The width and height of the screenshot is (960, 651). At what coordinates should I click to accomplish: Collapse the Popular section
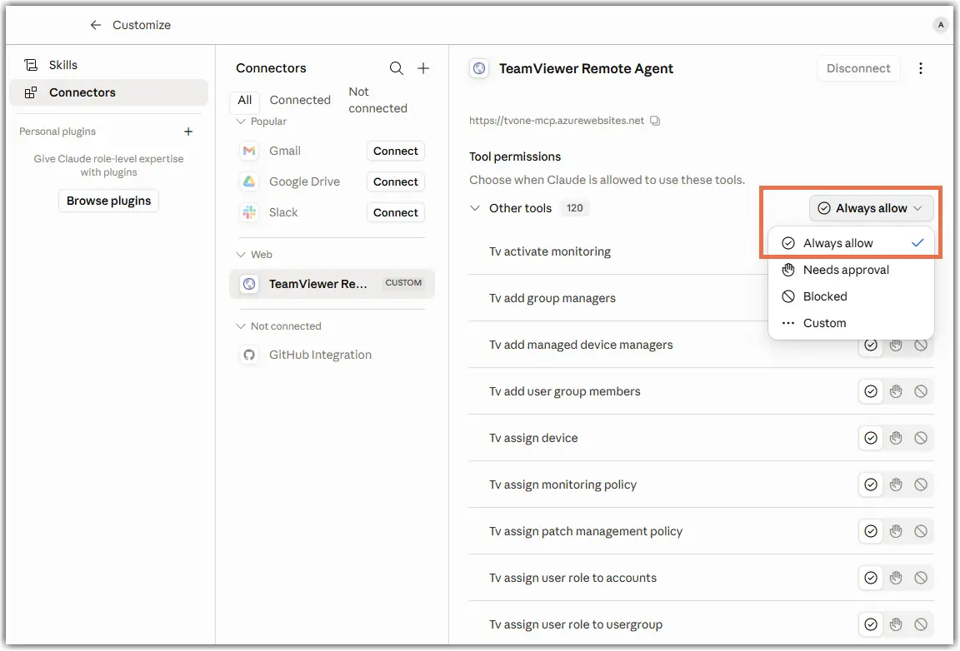click(241, 122)
